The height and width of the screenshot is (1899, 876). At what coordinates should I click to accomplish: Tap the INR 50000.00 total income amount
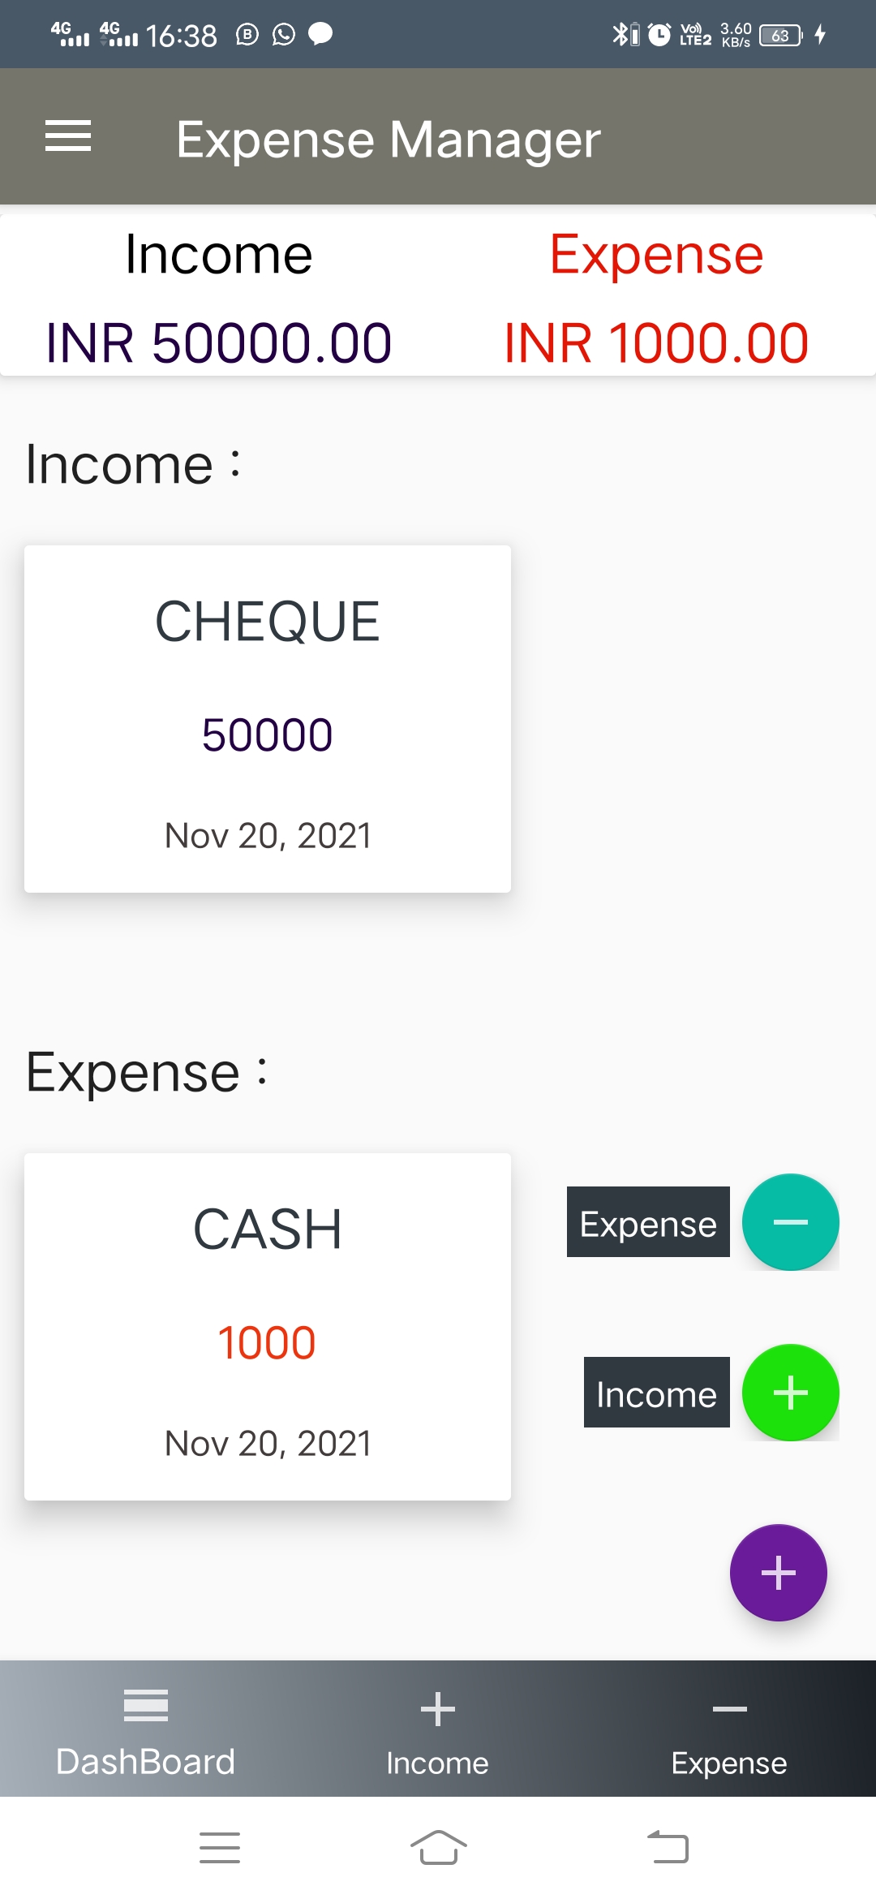point(219,342)
